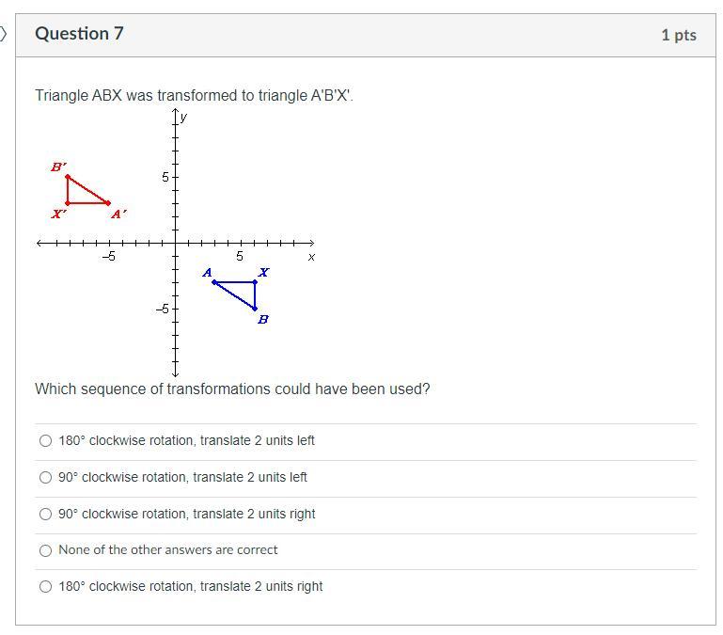Screen dimensions: 723x635
Task: Choose 180° clockwise rotation, translate 2 units right
Action: 45,587
